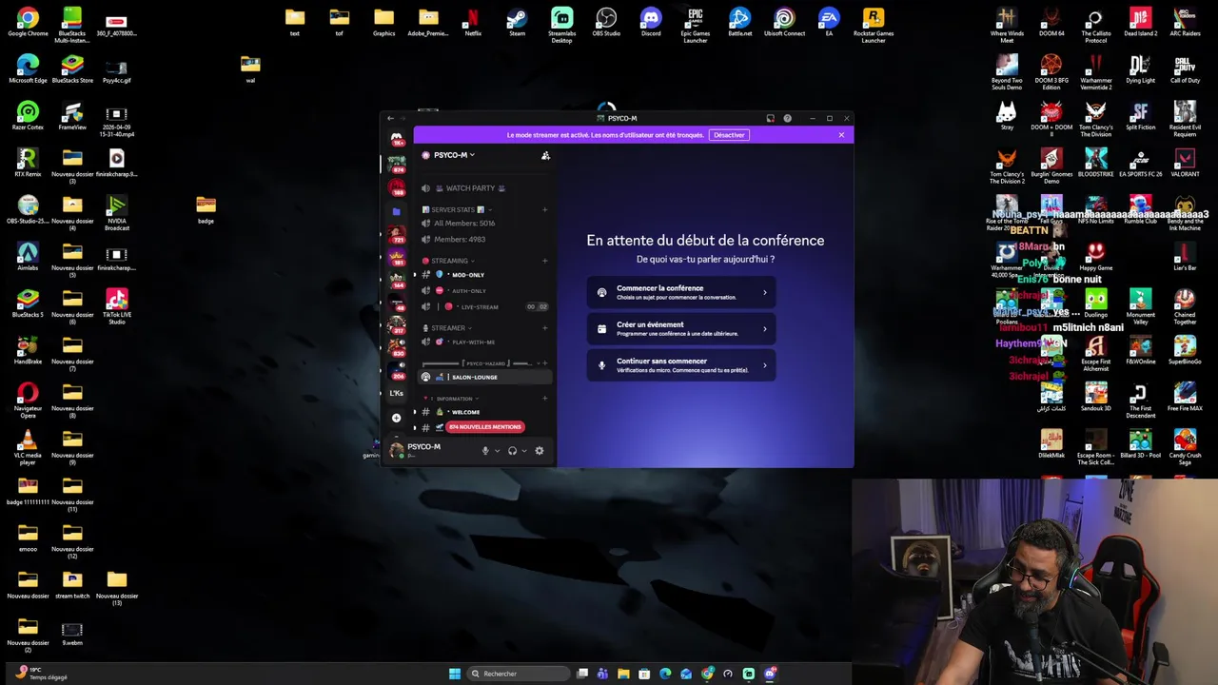Add channel to INFORMATION category
Screen dimensions: 1218x685
(x=545, y=399)
